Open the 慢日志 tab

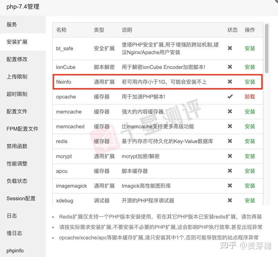(23, 233)
